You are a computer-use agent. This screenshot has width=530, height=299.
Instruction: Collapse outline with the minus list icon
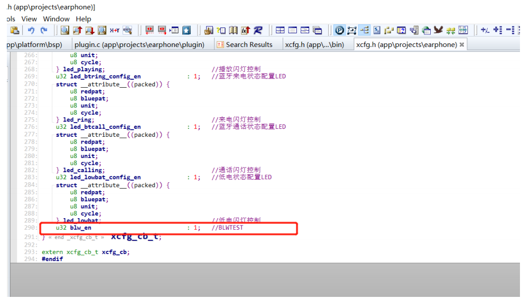click(510, 31)
